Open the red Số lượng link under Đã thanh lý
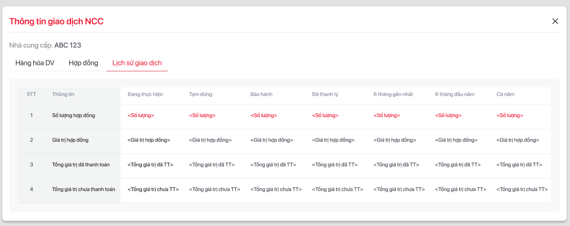The image size is (570, 226). [325, 115]
